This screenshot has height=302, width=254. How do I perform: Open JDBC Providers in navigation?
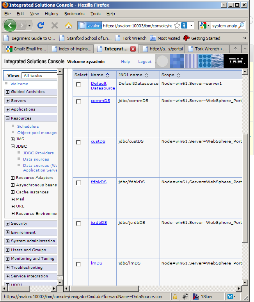38,153
